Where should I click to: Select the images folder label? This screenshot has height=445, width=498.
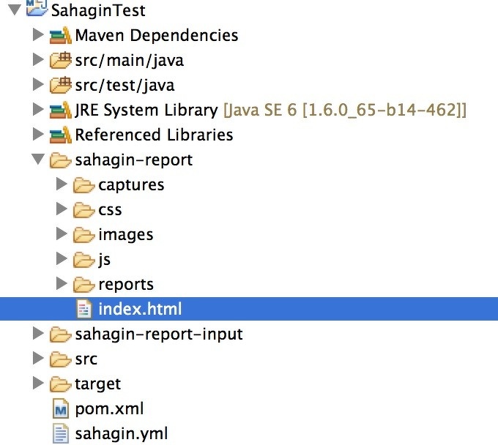[125, 234]
